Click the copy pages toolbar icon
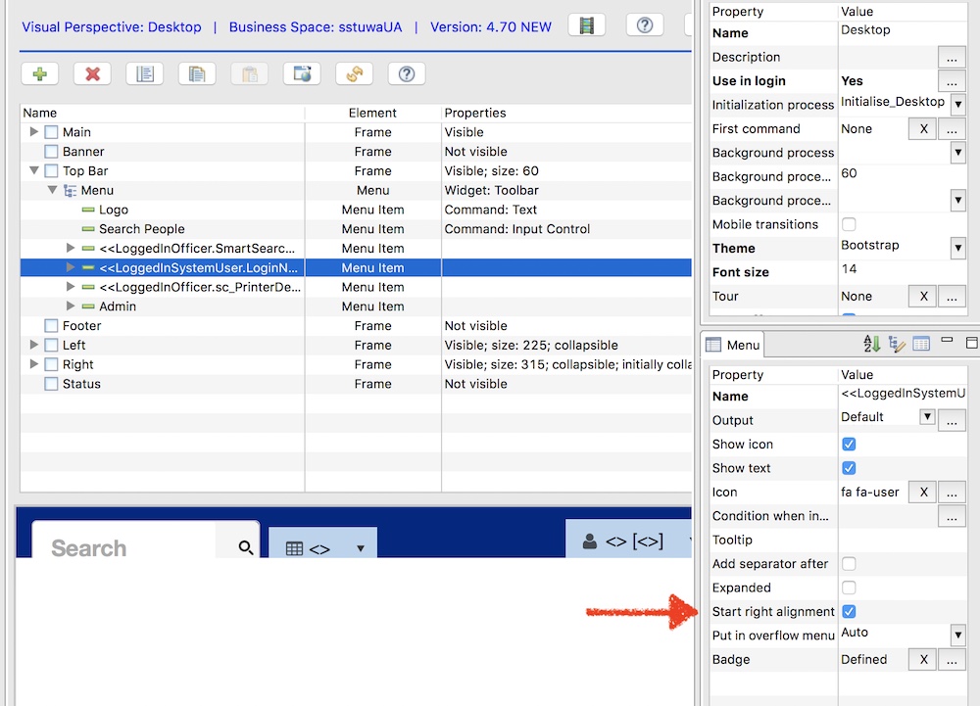The image size is (980, 706). [197, 74]
